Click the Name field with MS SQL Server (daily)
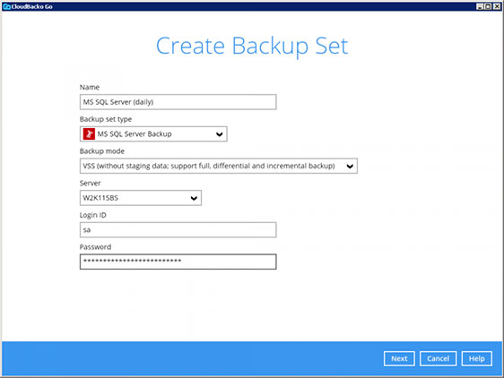The width and height of the screenshot is (504, 378). coord(178,102)
